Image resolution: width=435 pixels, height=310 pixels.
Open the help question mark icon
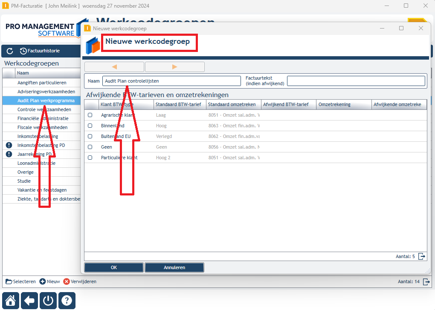pos(67,300)
